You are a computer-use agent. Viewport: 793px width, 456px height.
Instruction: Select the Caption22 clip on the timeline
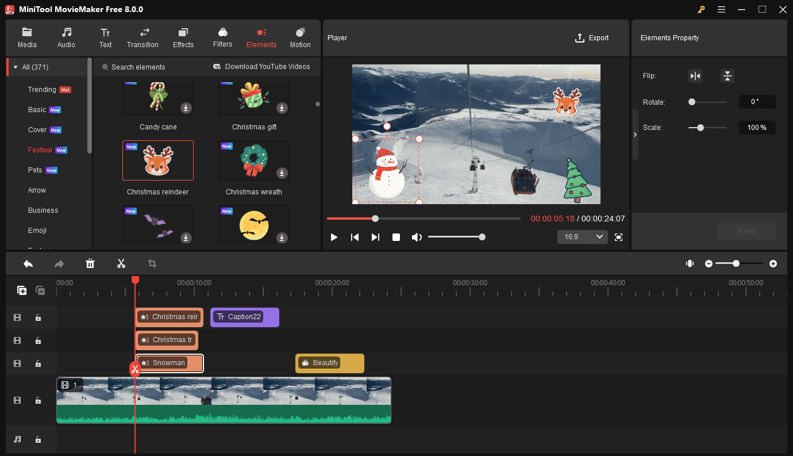[245, 317]
